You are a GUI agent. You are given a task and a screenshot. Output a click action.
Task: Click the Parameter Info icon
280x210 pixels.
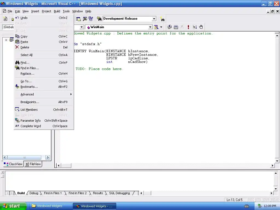pyautogui.click(x=17, y=120)
